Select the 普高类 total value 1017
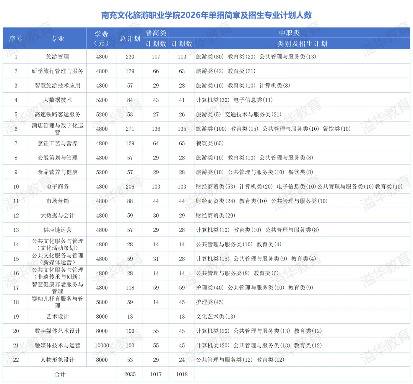 click(x=156, y=374)
